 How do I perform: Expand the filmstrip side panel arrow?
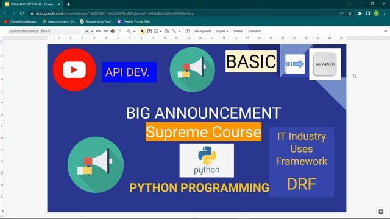point(2,212)
